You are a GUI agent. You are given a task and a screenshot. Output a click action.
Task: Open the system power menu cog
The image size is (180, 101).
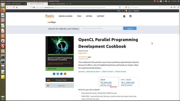178,1
